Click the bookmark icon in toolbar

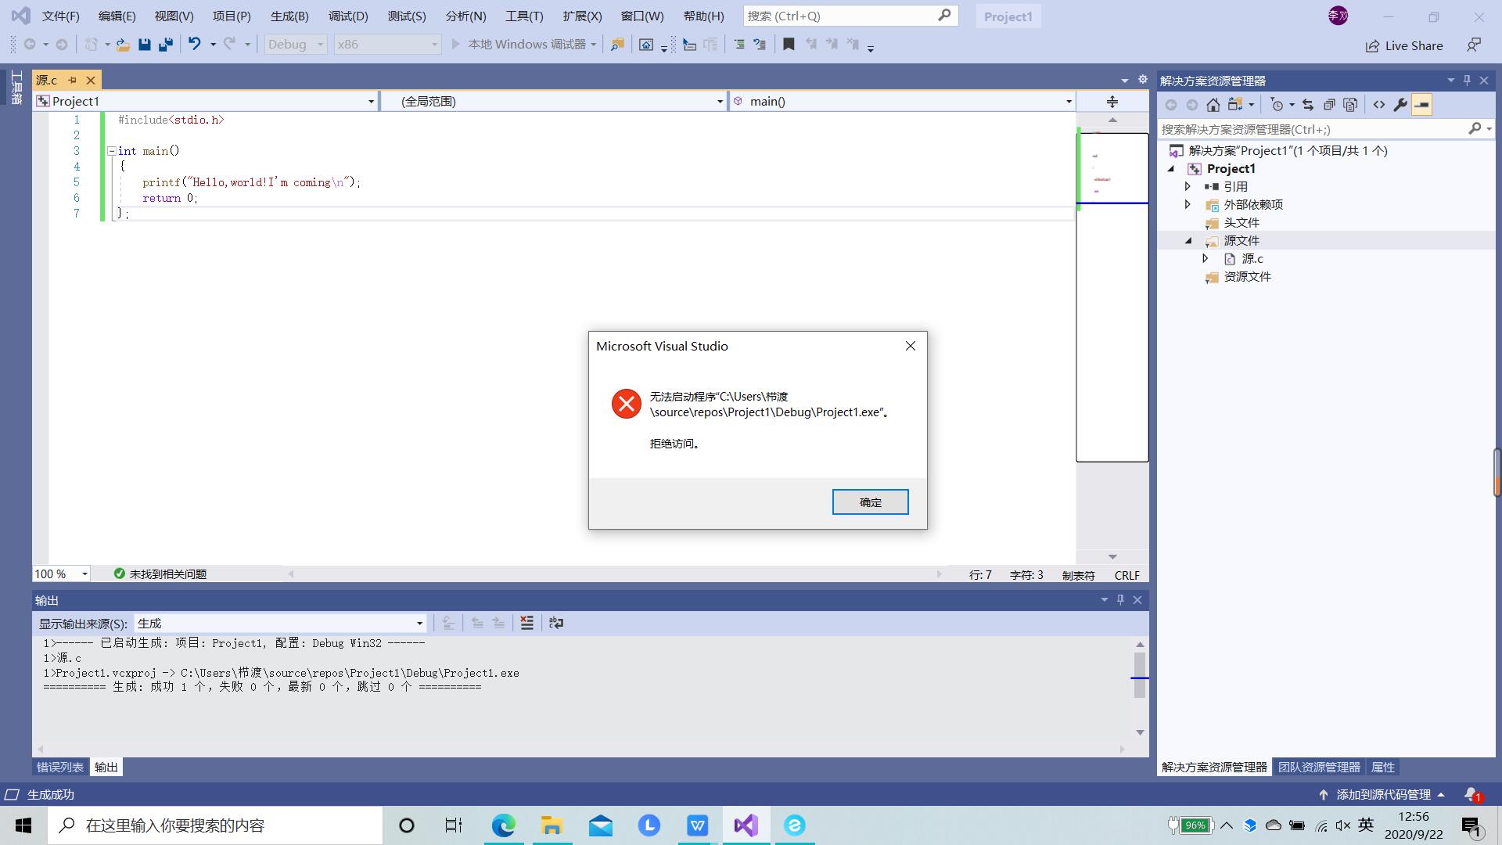pyautogui.click(x=789, y=45)
